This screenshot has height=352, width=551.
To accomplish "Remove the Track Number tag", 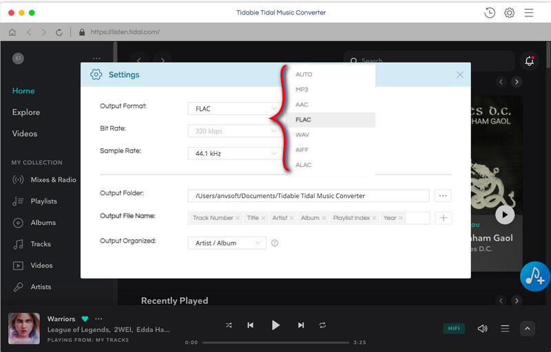I will [x=238, y=218].
